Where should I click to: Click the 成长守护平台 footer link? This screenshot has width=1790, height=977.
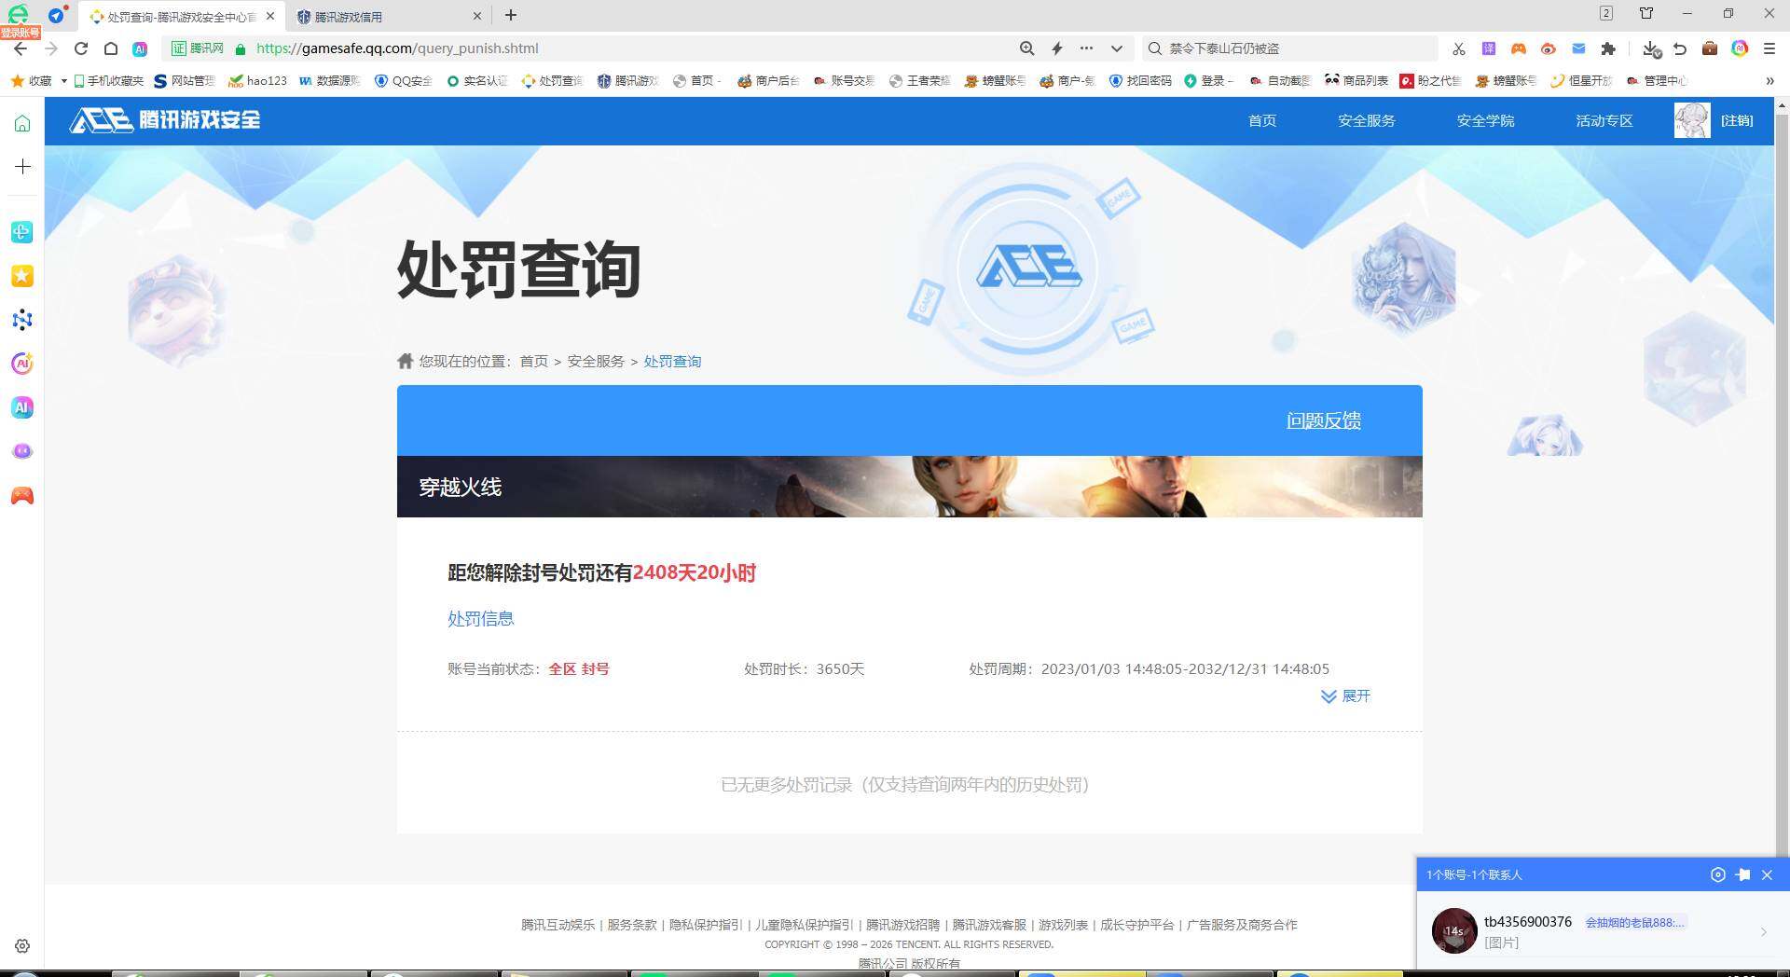[1136, 925]
